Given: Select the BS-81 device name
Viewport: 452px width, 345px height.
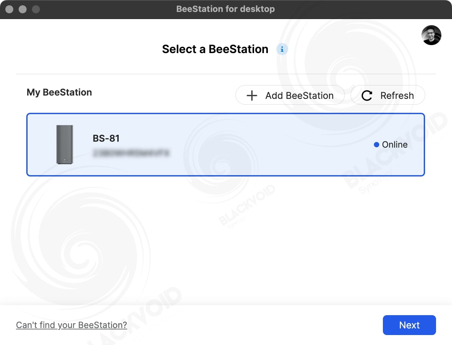Looking at the screenshot, I should (106, 138).
